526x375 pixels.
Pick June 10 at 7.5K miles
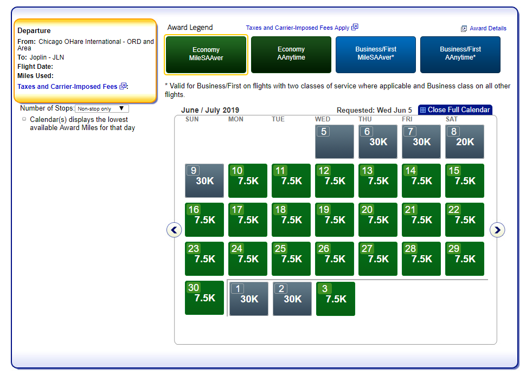pyautogui.click(x=248, y=180)
